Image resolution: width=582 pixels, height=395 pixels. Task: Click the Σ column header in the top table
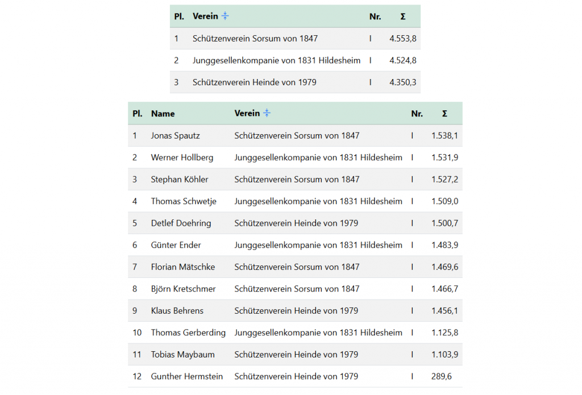pyautogui.click(x=403, y=16)
